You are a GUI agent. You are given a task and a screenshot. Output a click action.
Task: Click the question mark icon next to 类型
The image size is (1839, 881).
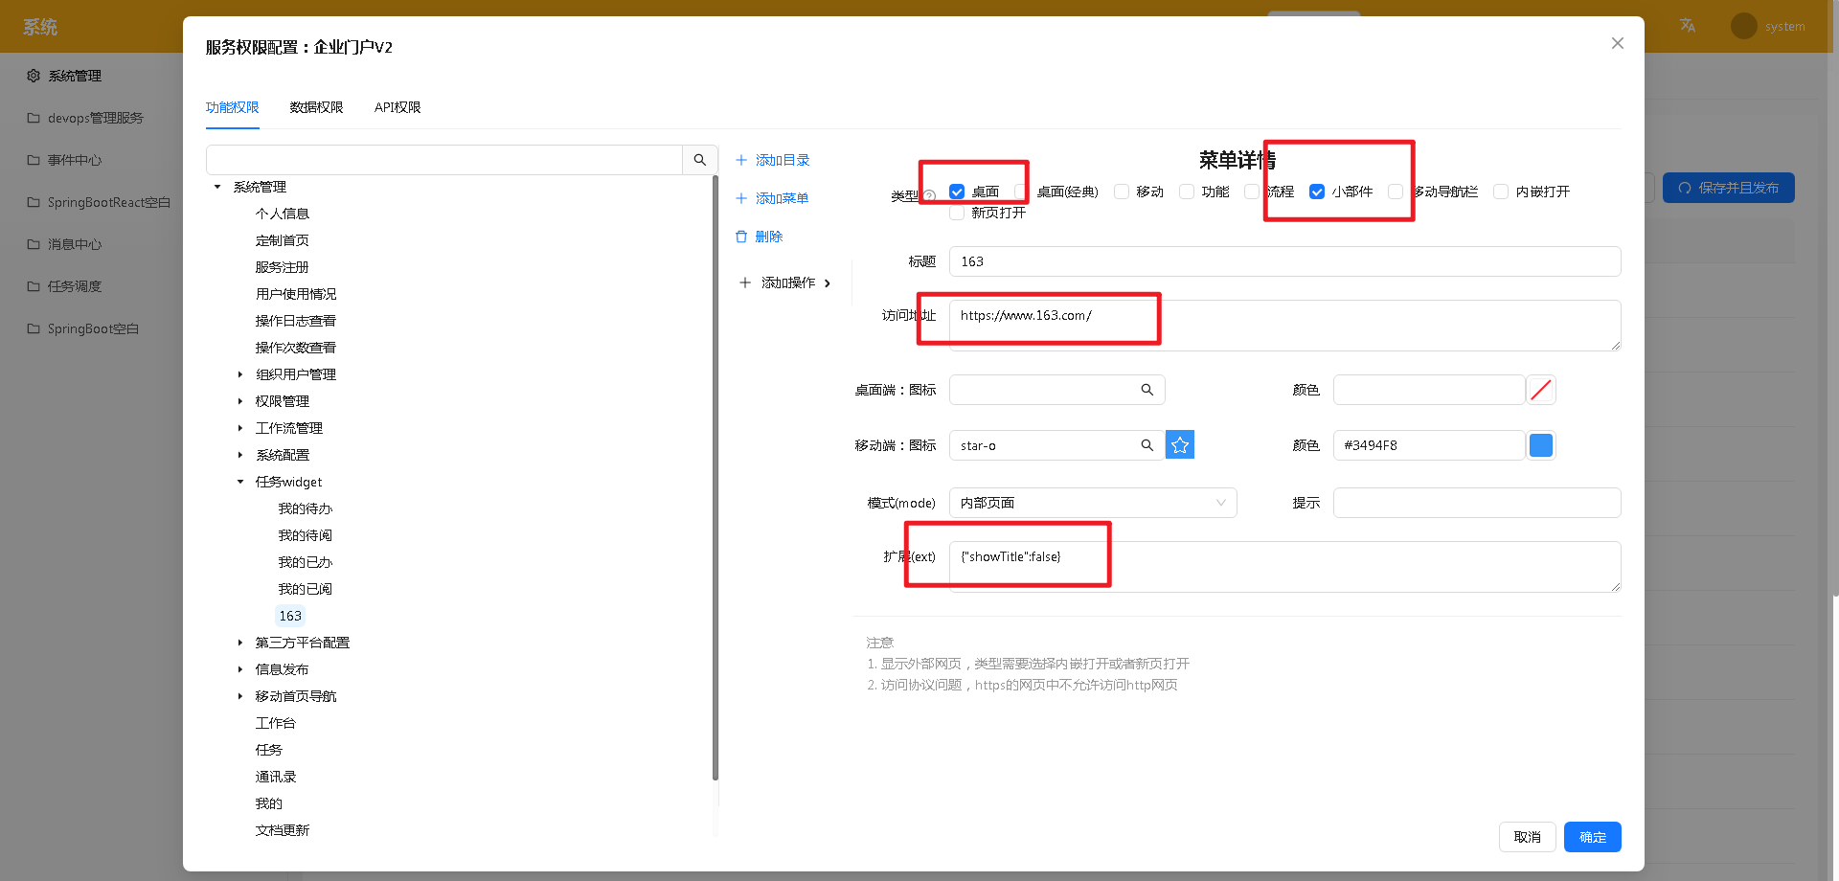(928, 192)
